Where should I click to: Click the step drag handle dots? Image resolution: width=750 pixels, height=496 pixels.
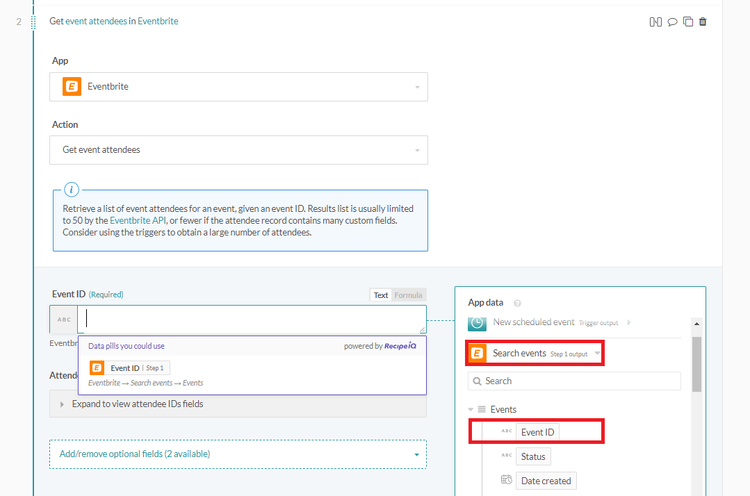33,22
